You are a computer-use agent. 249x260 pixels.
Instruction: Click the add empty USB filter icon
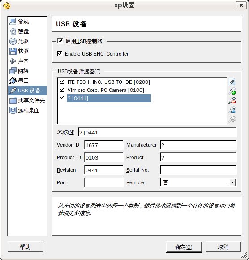[x=232, y=82]
